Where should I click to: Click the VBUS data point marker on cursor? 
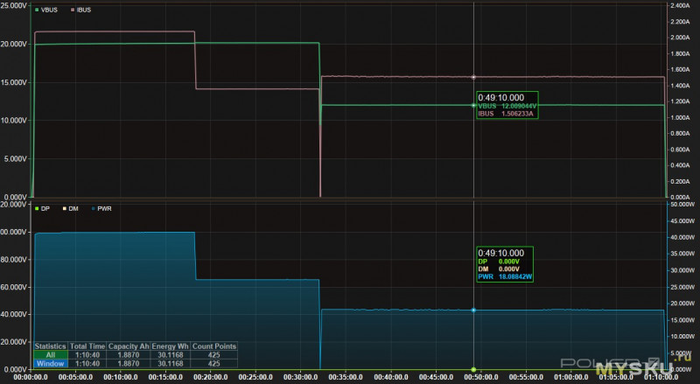[473, 105]
